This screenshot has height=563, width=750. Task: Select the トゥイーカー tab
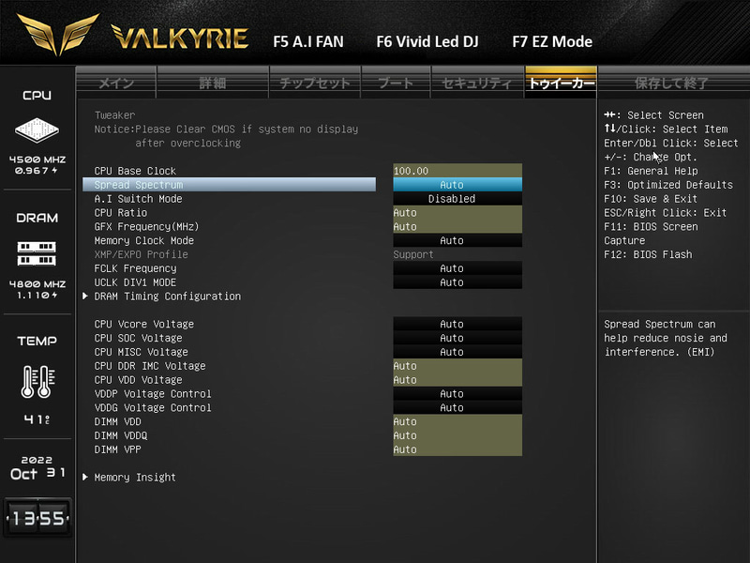click(x=561, y=83)
